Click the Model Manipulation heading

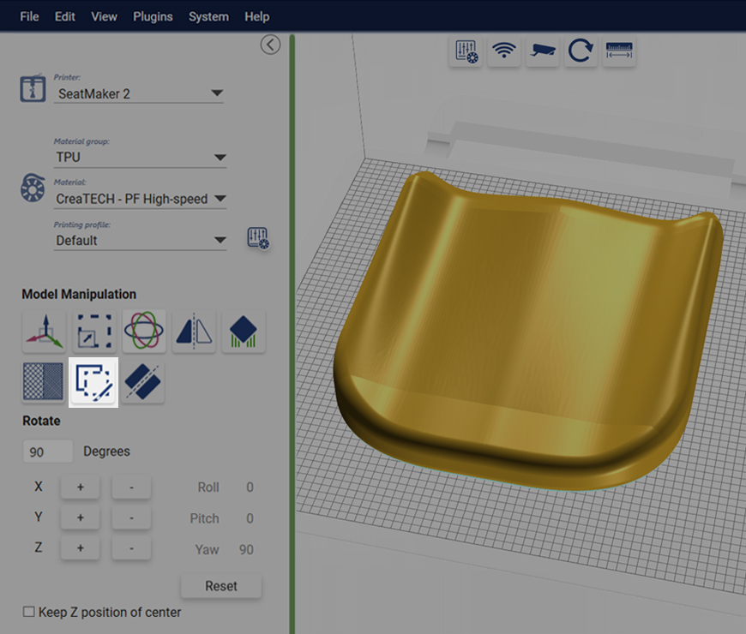click(x=79, y=294)
